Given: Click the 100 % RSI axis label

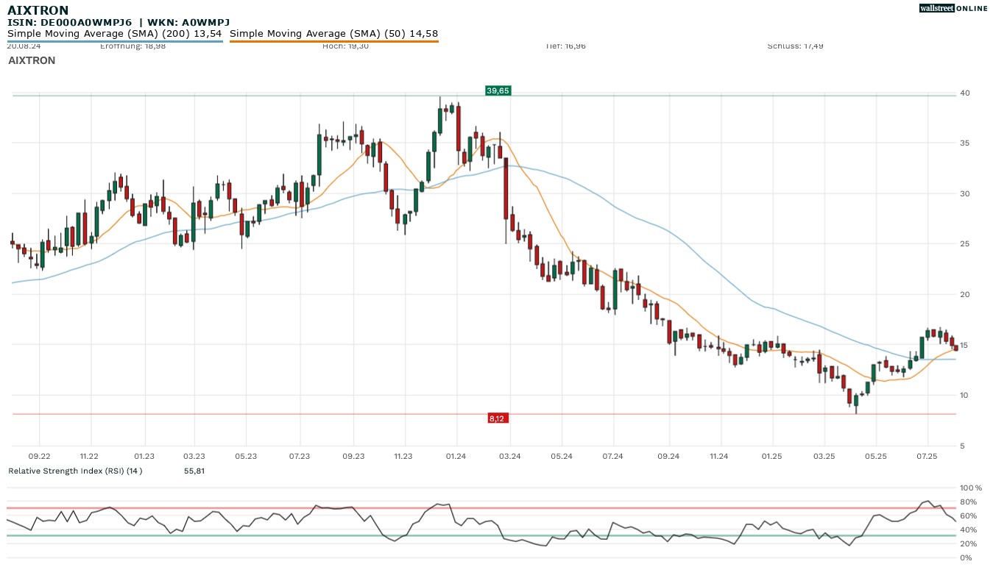Looking at the screenshot, I should [970, 488].
